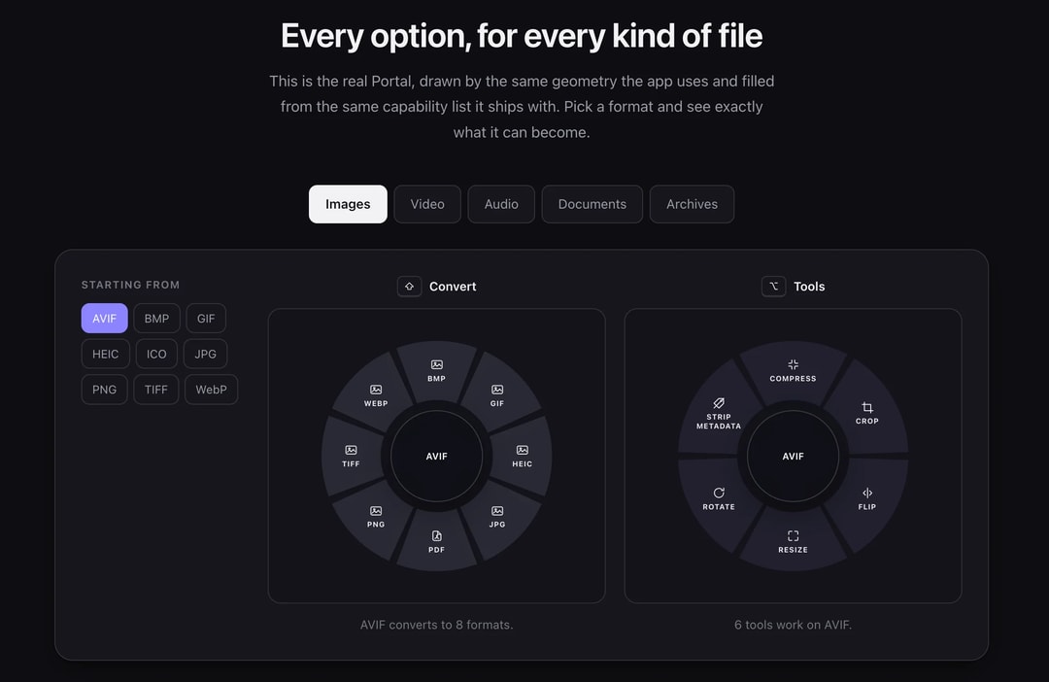Choose WebP starting format chip
1049x682 pixels.
coord(211,390)
